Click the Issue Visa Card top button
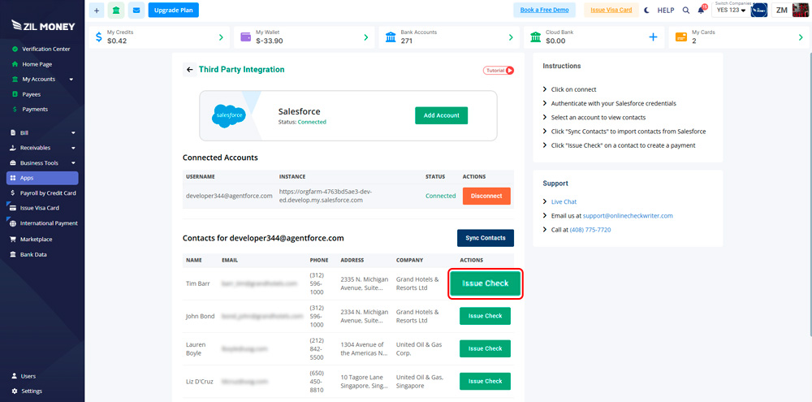This screenshot has width=812, height=402. pos(611,10)
